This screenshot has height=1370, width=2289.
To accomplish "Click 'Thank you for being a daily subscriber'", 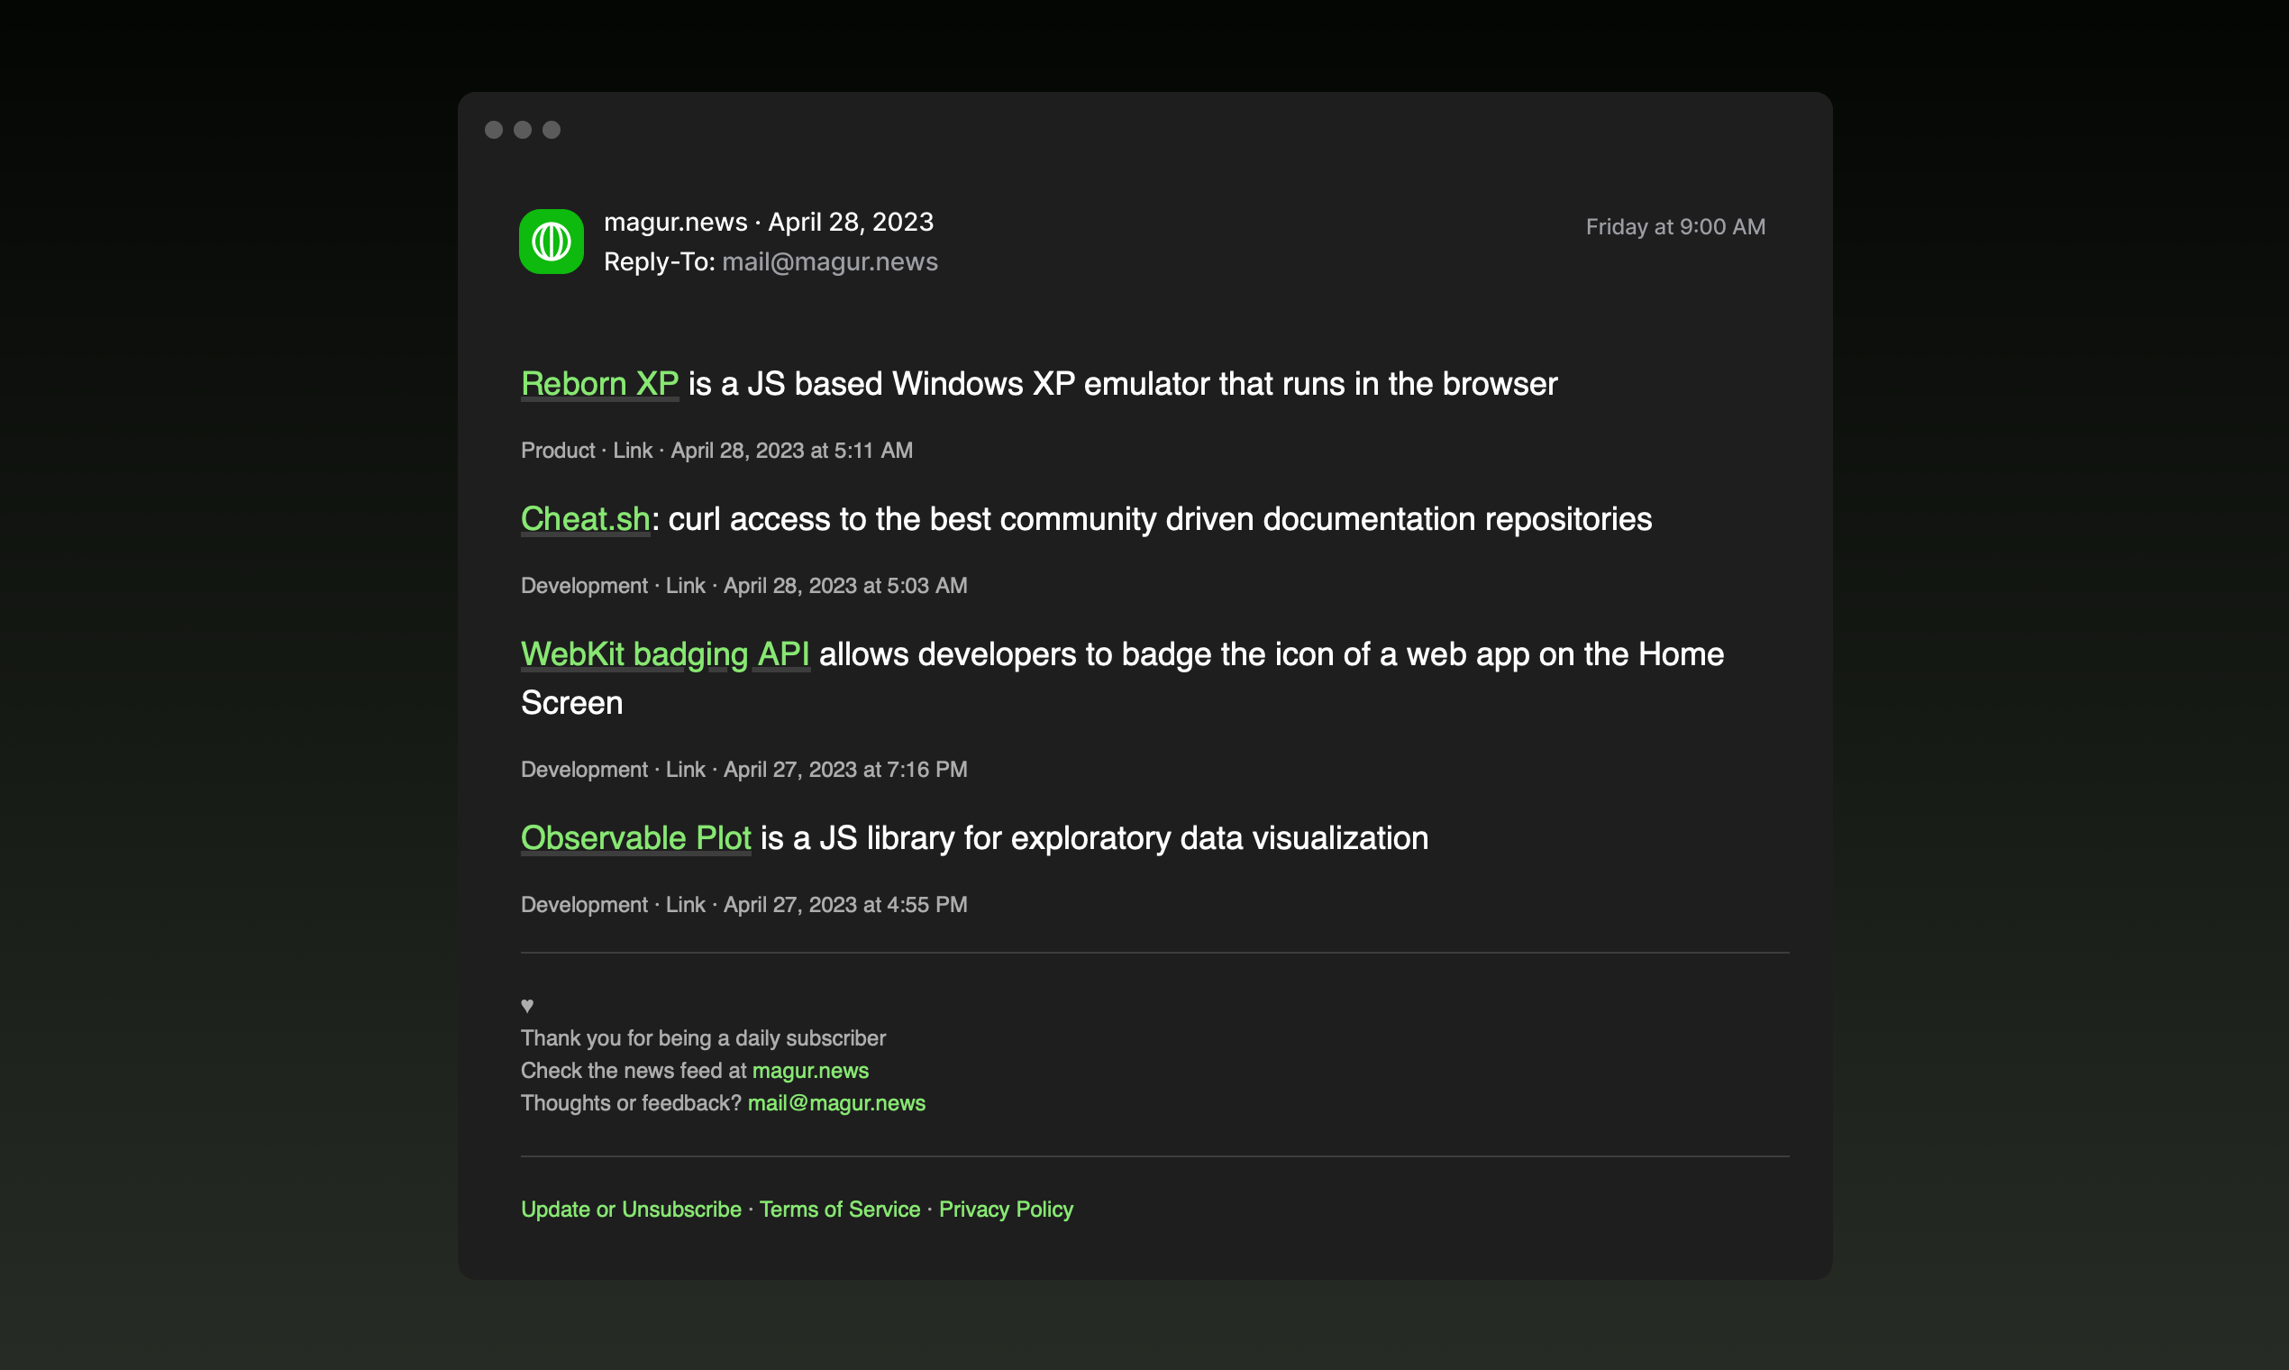I will point(703,1038).
